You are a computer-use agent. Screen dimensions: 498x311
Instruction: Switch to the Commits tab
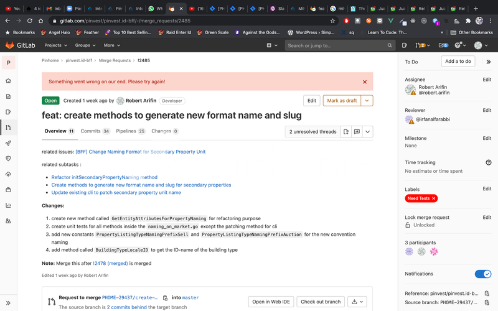pyautogui.click(x=95, y=131)
